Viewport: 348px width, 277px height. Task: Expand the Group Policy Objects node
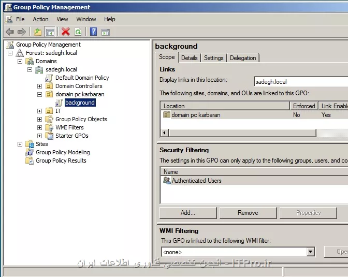tap(39, 120)
